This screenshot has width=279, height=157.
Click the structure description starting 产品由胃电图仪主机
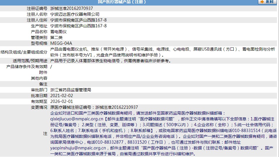click(163, 52)
